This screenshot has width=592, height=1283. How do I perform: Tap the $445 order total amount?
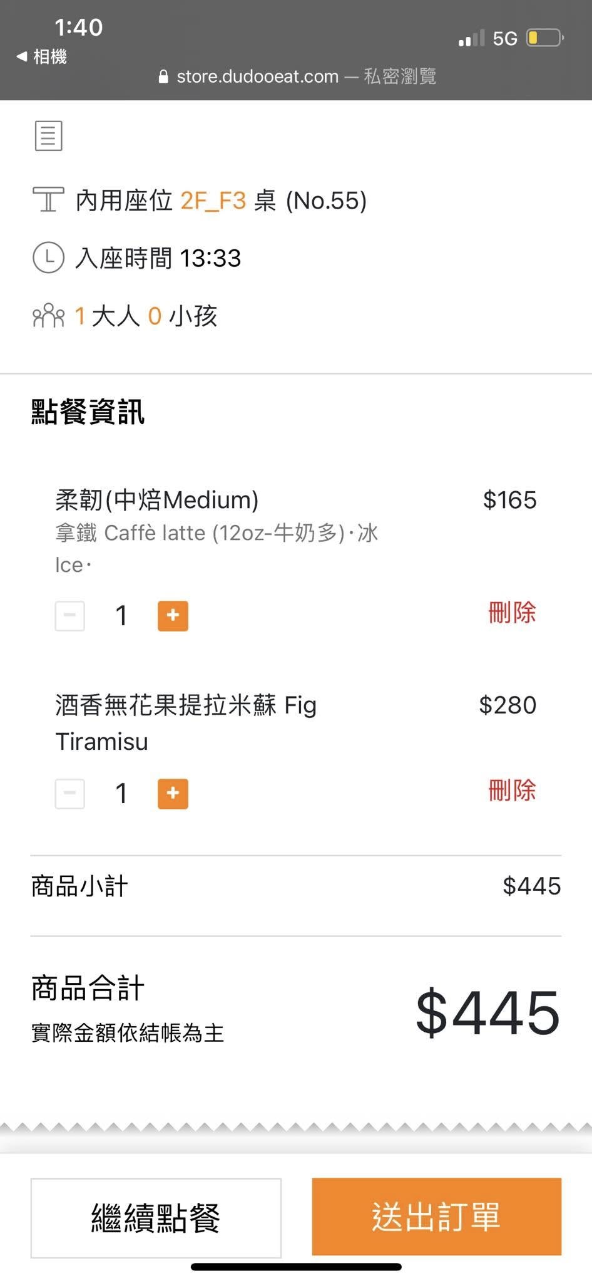click(487, 1012)
